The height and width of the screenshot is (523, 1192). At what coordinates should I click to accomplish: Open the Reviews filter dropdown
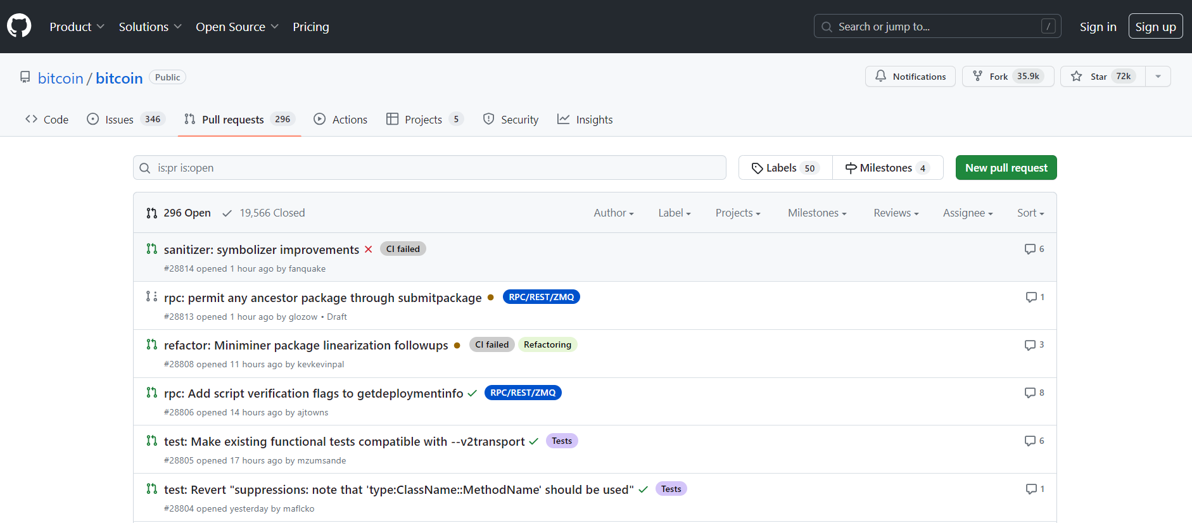click(x=896, y=213)
